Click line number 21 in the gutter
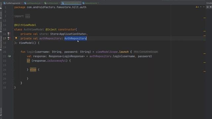The width and height of the screenshot is (212, 119). coord(4,56)
